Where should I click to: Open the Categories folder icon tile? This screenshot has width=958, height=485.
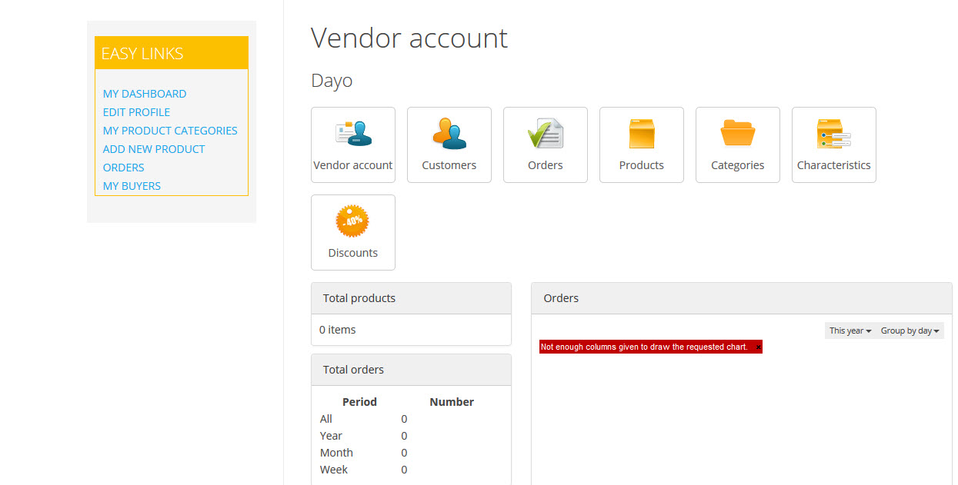point(738,145)
